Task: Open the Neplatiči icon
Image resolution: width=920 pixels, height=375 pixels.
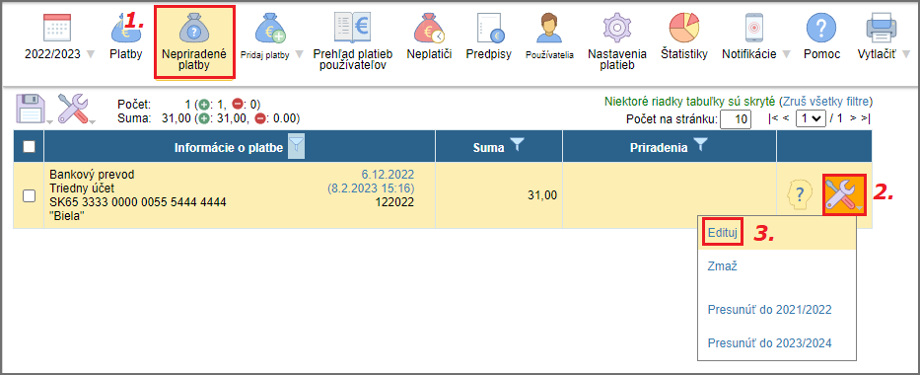Action: 429,29
